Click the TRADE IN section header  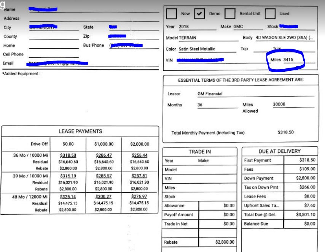(x=199, y=152)
